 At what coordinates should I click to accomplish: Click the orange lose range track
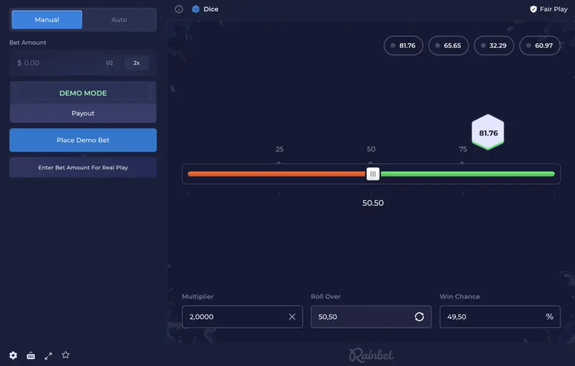click(x=277, y=174)
